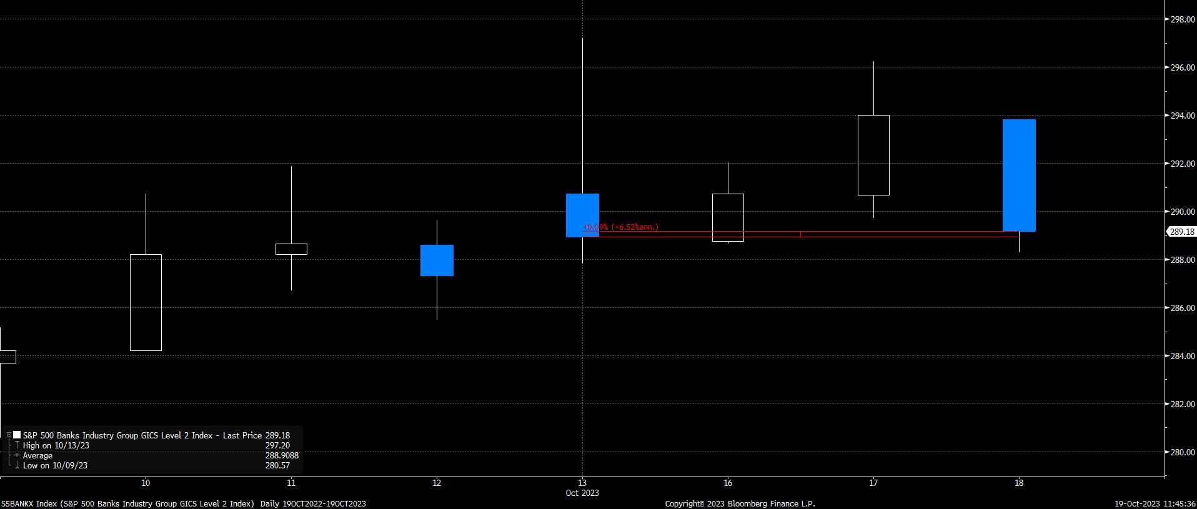Select the Oct 16 hollow candlestick
Image resolution: width=1197 pixels, height=509 pixels.
tap(728, 217)
